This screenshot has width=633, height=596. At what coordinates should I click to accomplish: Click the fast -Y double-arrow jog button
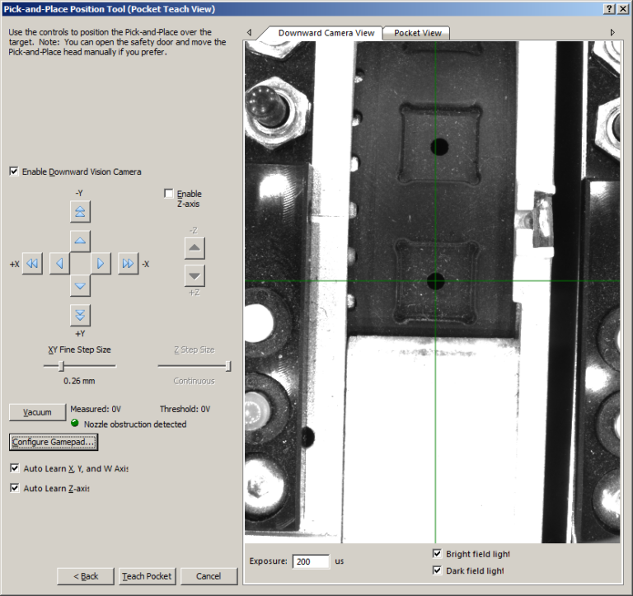pyautogui.click(x=80, y=212)
